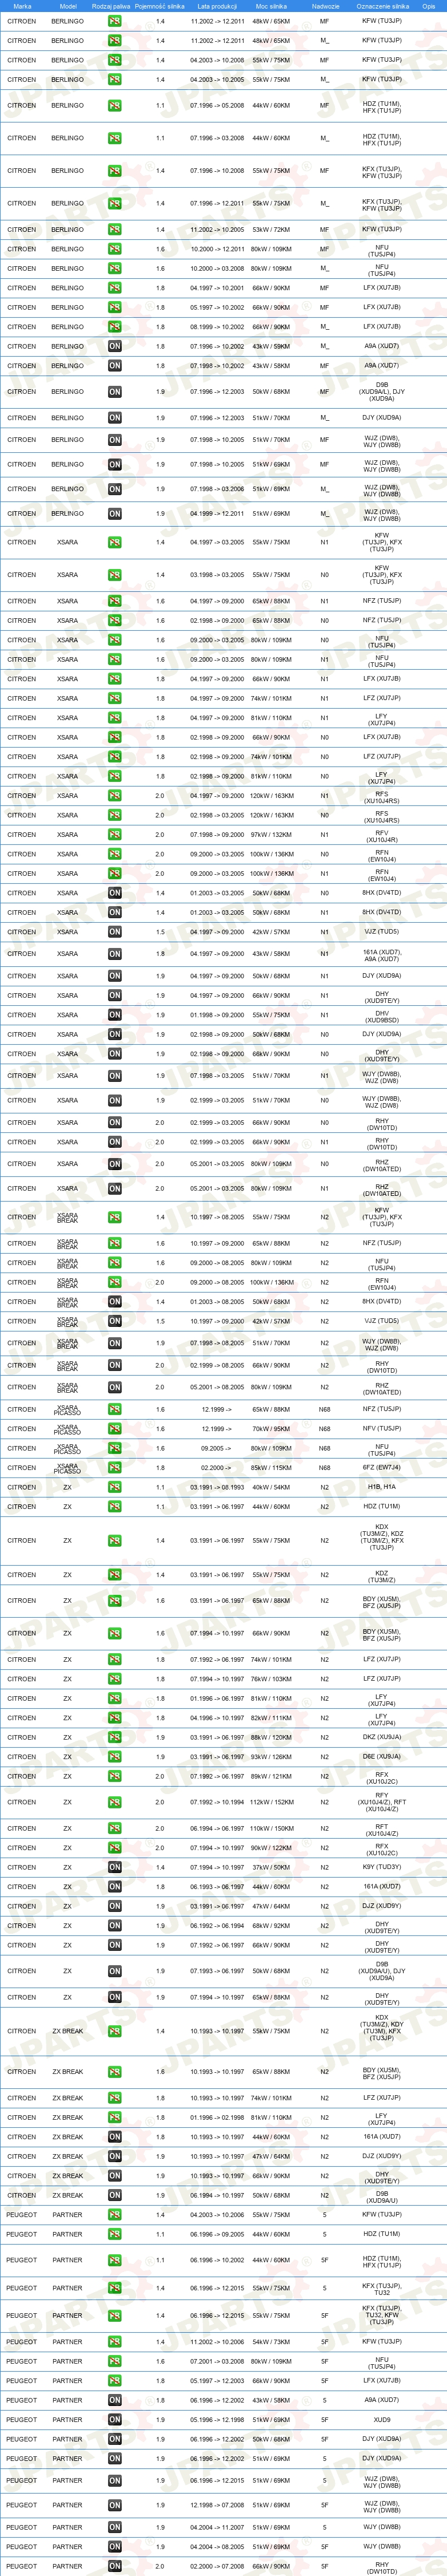This screenshot has width=447, height=2576.
Task: Click the petrol icon in the Berlingo 53kW/72KM row
Action: (115, 230)
